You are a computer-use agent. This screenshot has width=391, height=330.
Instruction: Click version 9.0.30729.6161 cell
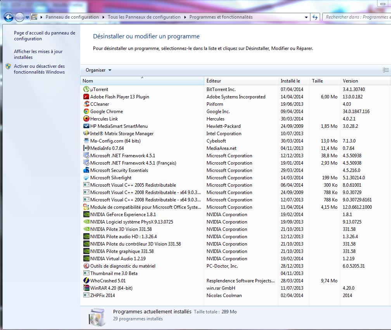tap(357, 200)
